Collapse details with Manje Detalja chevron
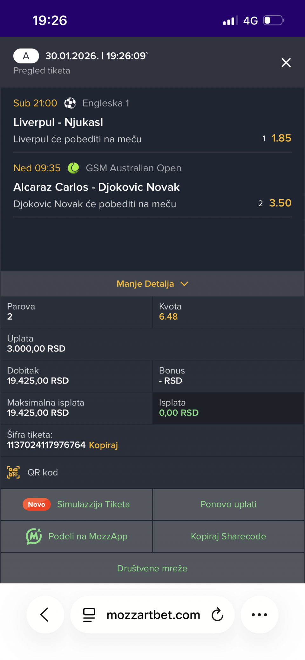 pyautogui.click(x=185, y=284)
